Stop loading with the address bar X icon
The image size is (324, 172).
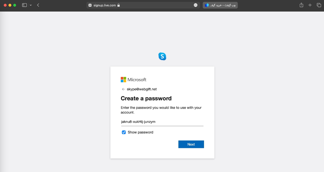pos(90,5)
